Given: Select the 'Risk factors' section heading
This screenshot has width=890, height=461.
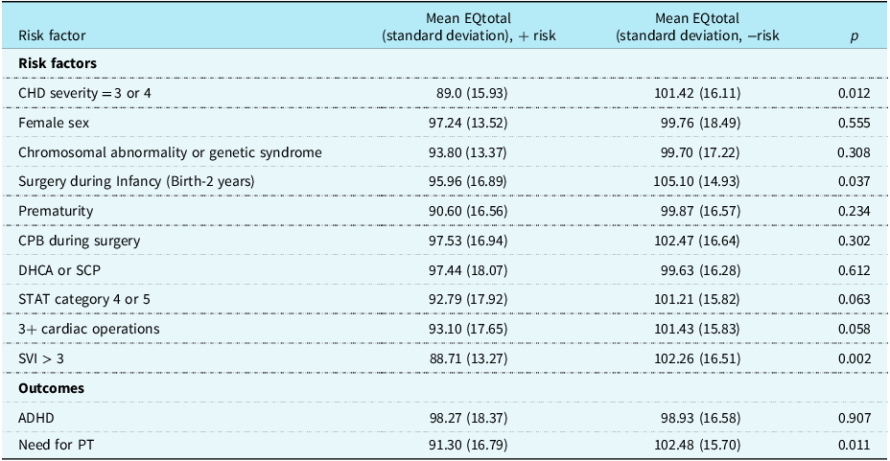Looking at the screenshot, I should coord(58,63).
